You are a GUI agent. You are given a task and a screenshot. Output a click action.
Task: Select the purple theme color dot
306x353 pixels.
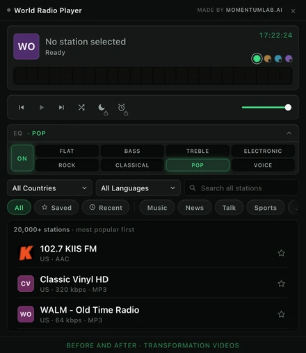point(289,58)
